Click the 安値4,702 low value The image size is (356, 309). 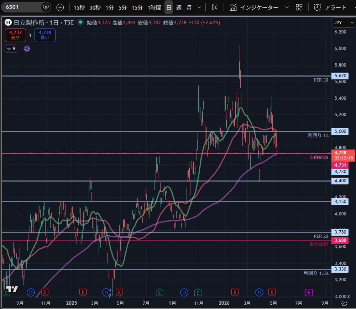(149, 23)
